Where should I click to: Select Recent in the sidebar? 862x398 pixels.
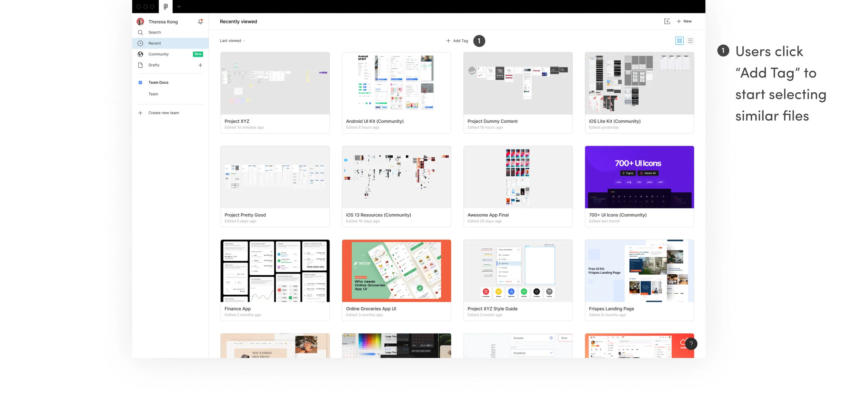click(155, 43)
